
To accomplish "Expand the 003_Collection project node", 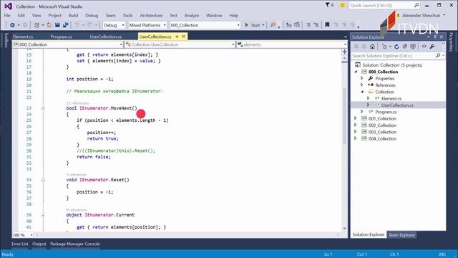I will [x=356, y=132].
